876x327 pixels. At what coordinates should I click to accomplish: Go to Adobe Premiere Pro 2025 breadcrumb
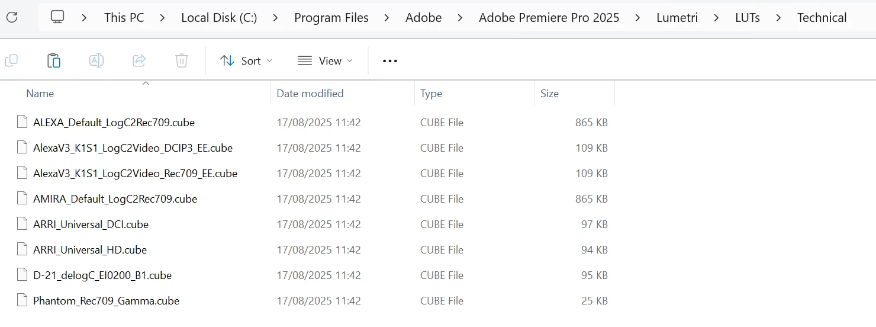coord(549,18)
